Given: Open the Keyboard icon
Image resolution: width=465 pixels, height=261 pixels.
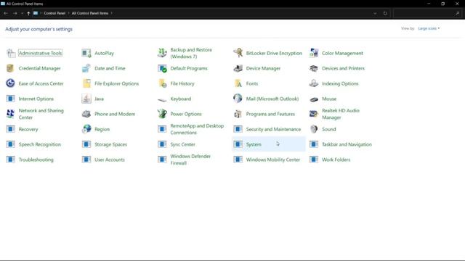Looking at the screenshot, I should (x=162, y=99).
